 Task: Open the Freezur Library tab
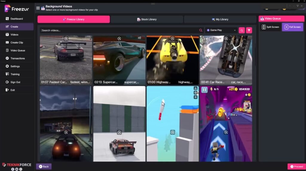(74, 19)
